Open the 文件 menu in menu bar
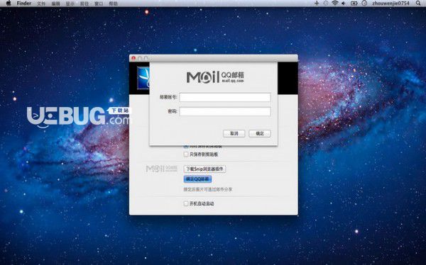Viewport: 426px width, 265px height. (41, 4)
